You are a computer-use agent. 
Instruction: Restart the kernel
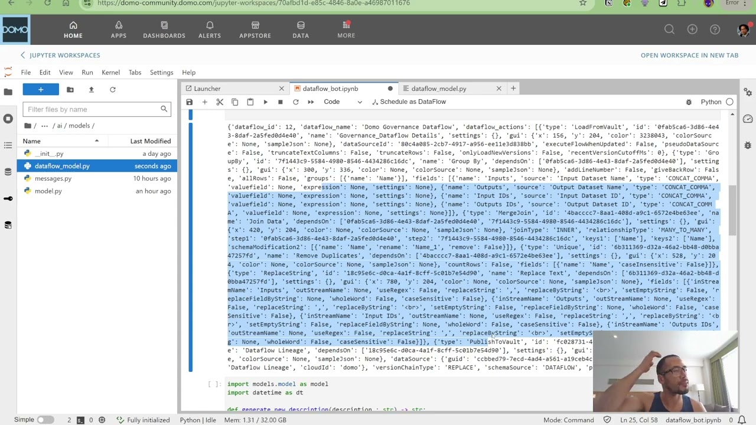click(x=295, y=102)
